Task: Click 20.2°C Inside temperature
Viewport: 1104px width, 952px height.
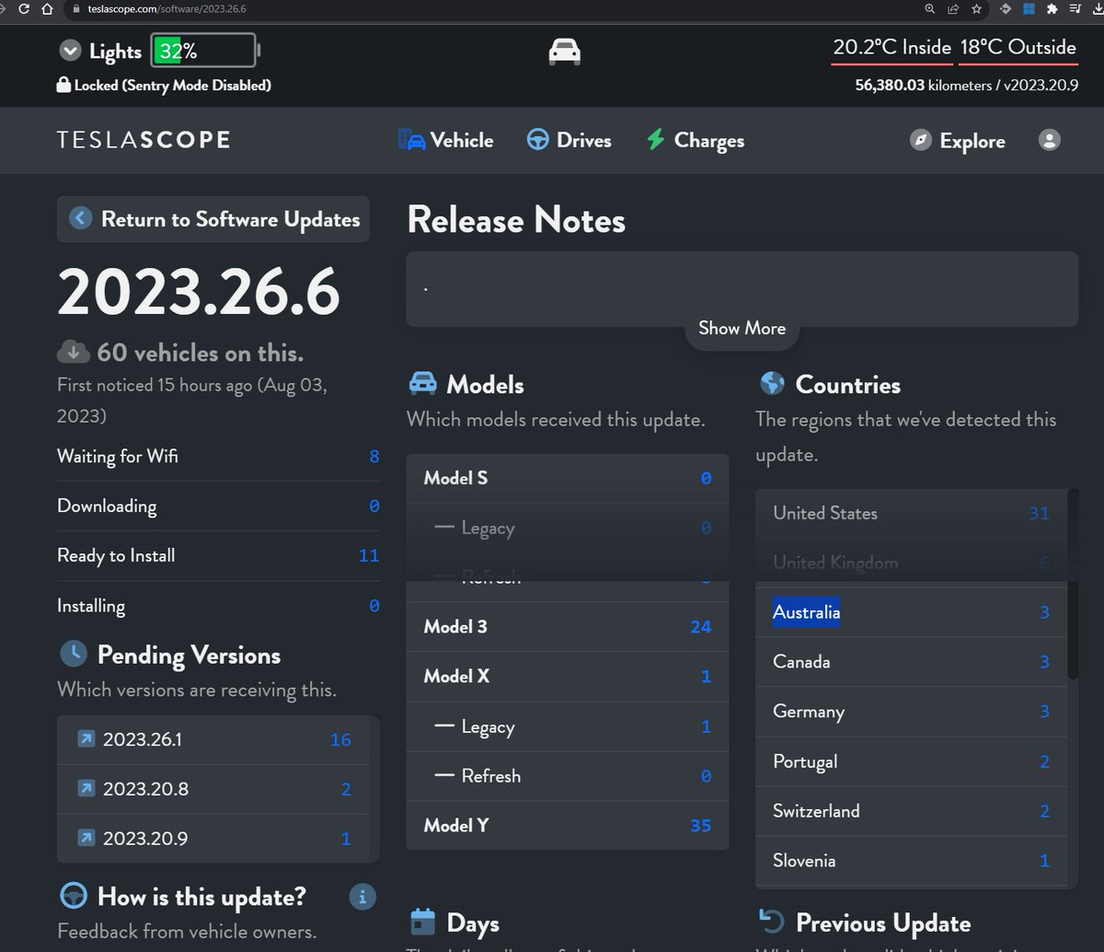Action: coord(892,47)
